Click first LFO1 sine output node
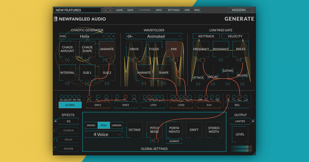 145,97
